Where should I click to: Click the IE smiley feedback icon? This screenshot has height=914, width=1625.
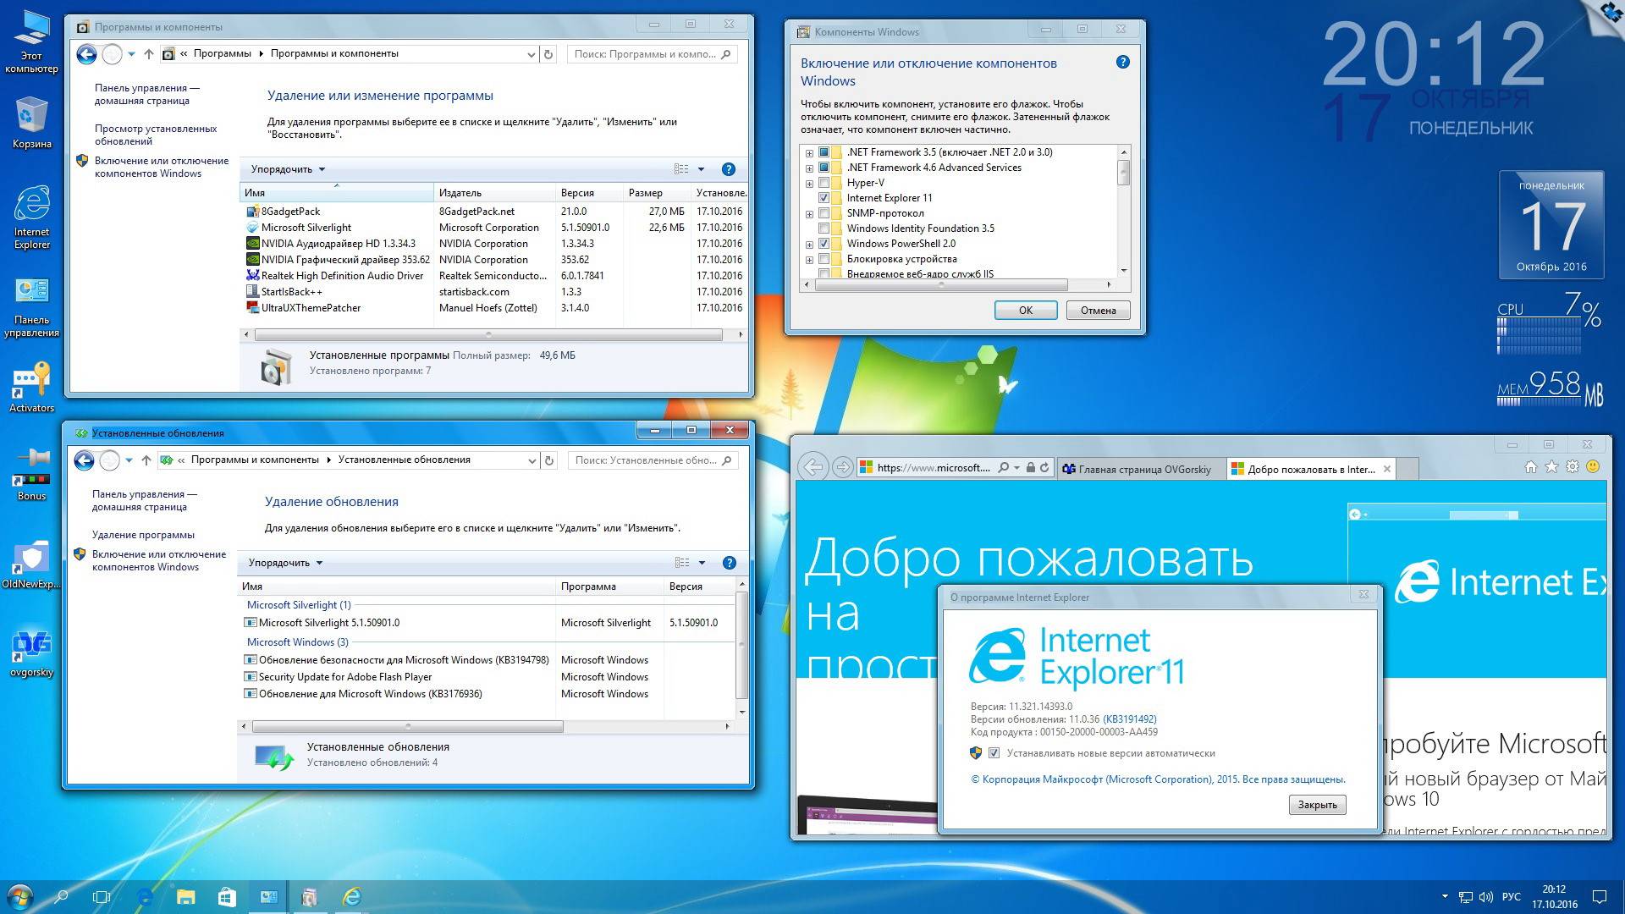1593,467
